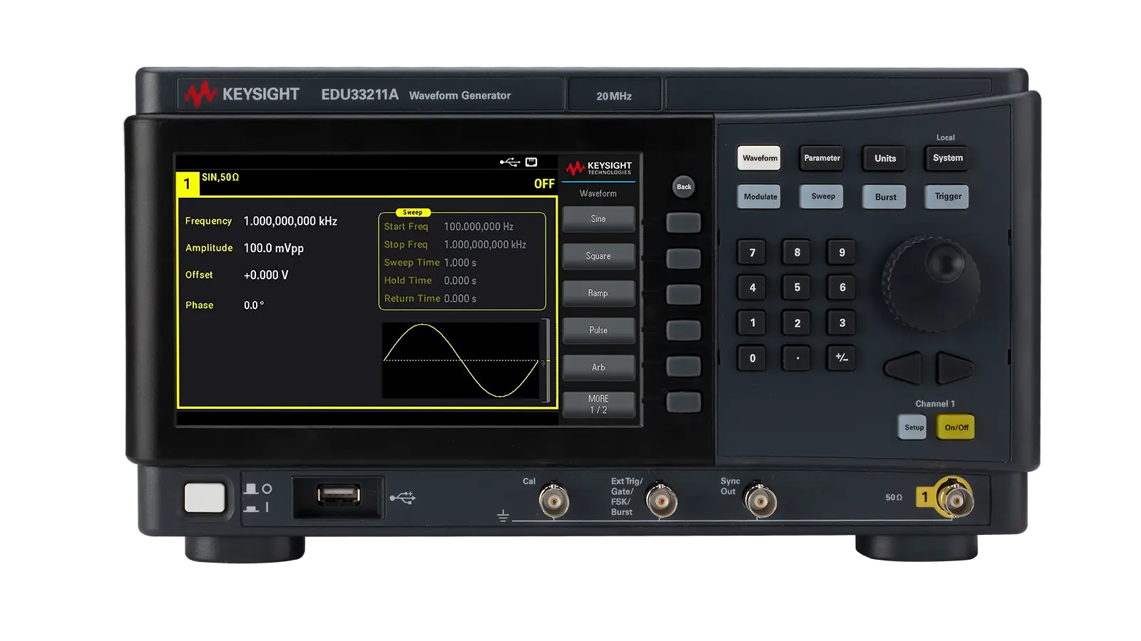Viewport: 1141px width, 641px height.
Task: Tap numeric key 0
Action: [752, 358]
